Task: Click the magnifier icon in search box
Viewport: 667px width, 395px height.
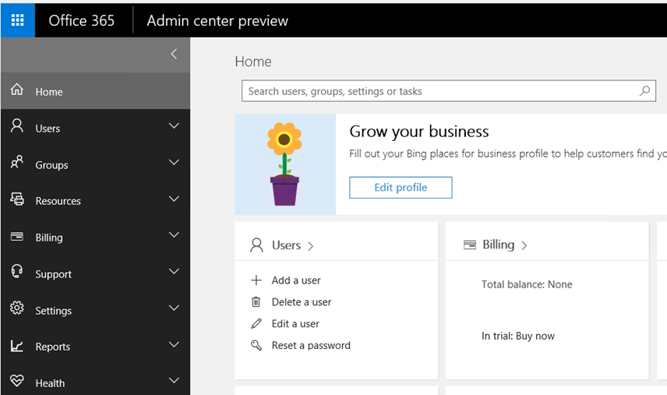Action: tap(645, 90)
